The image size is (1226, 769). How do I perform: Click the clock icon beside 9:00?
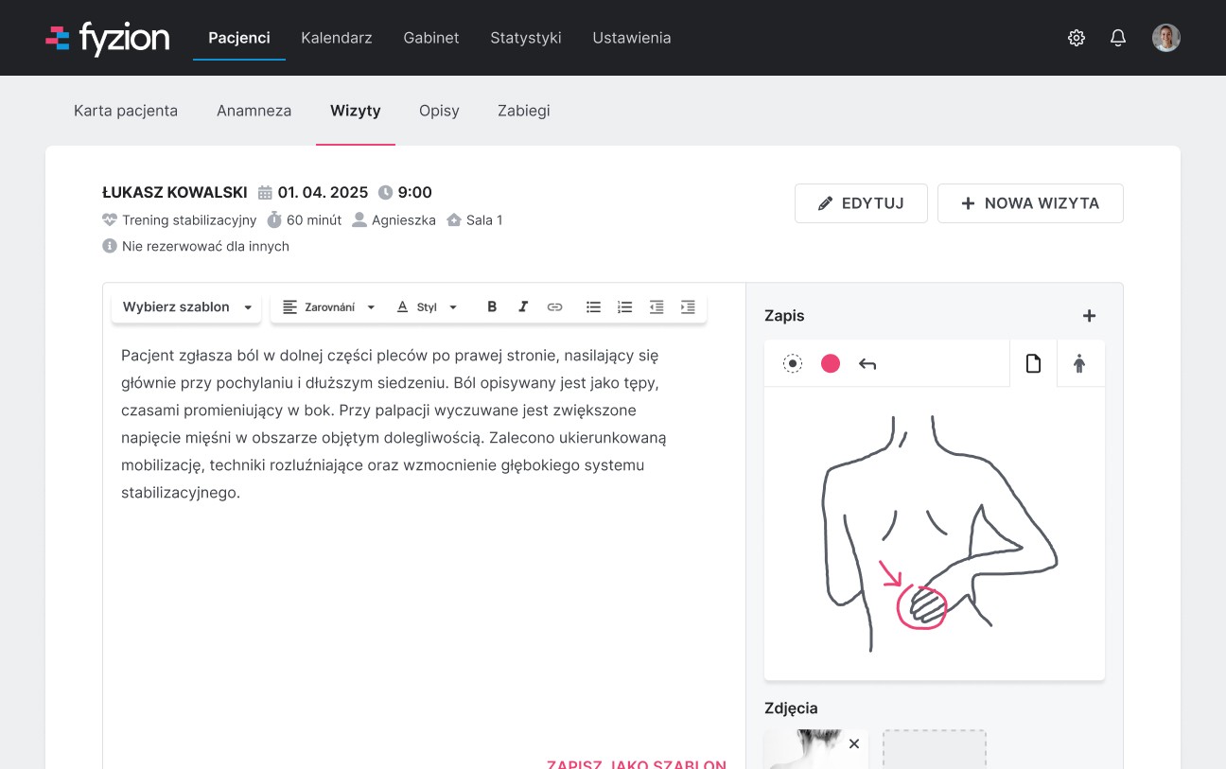[x=385, y=193]
